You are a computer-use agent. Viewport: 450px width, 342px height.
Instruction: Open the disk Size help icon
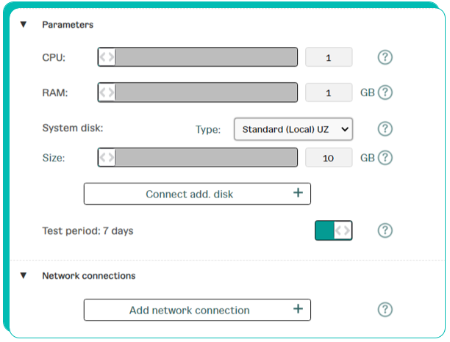click(x=385, y=158)
